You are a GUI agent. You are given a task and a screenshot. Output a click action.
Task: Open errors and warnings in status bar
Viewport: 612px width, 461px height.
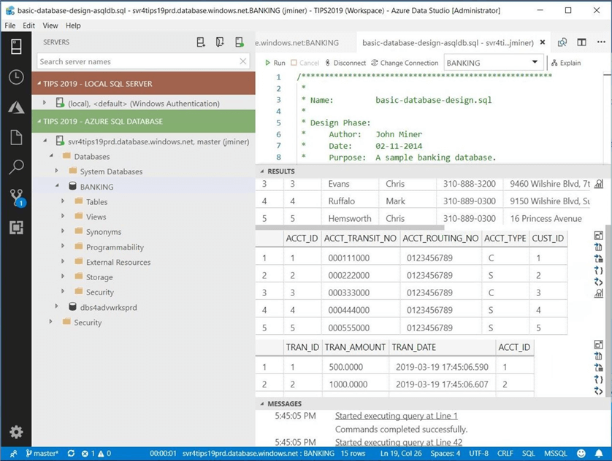(x=96, y=453)
